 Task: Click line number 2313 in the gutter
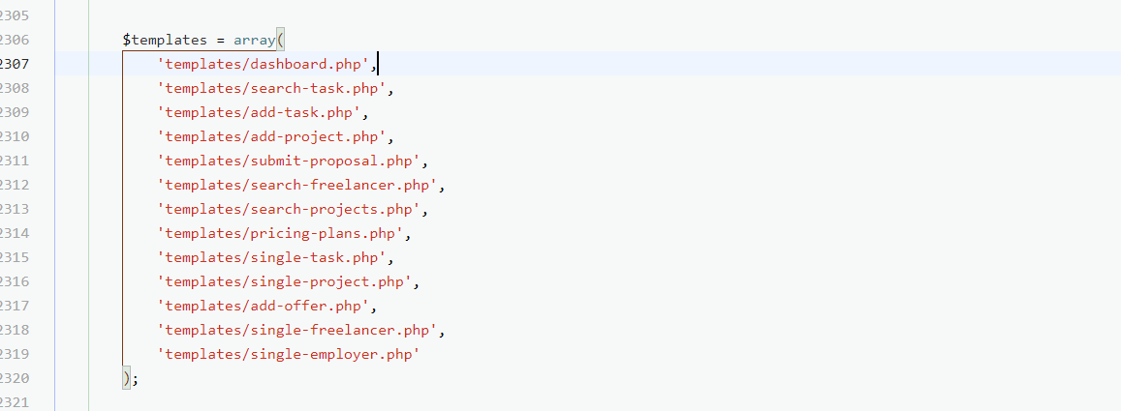tap(15, 210)
